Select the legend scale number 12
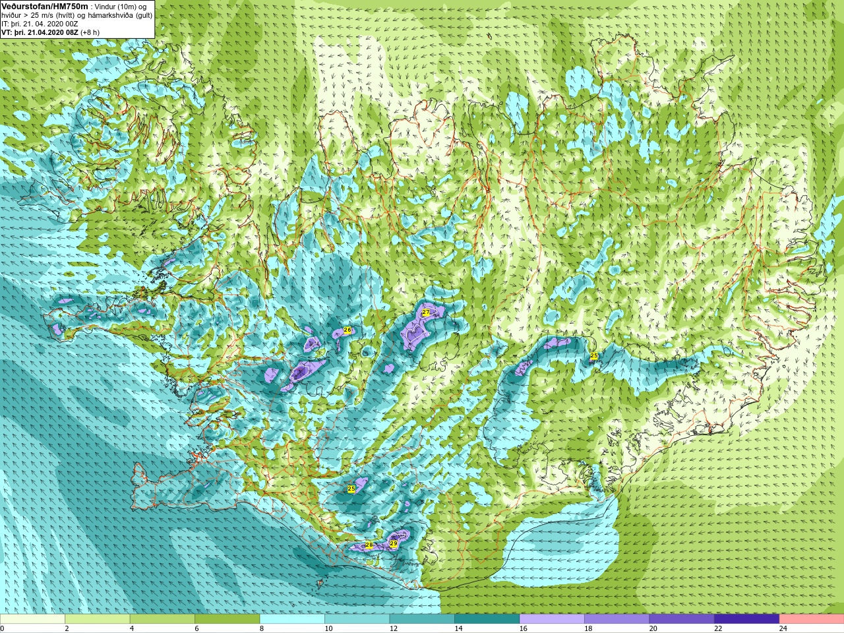The height and width of the screenshot is (633, 844). [x=394, y=628]
